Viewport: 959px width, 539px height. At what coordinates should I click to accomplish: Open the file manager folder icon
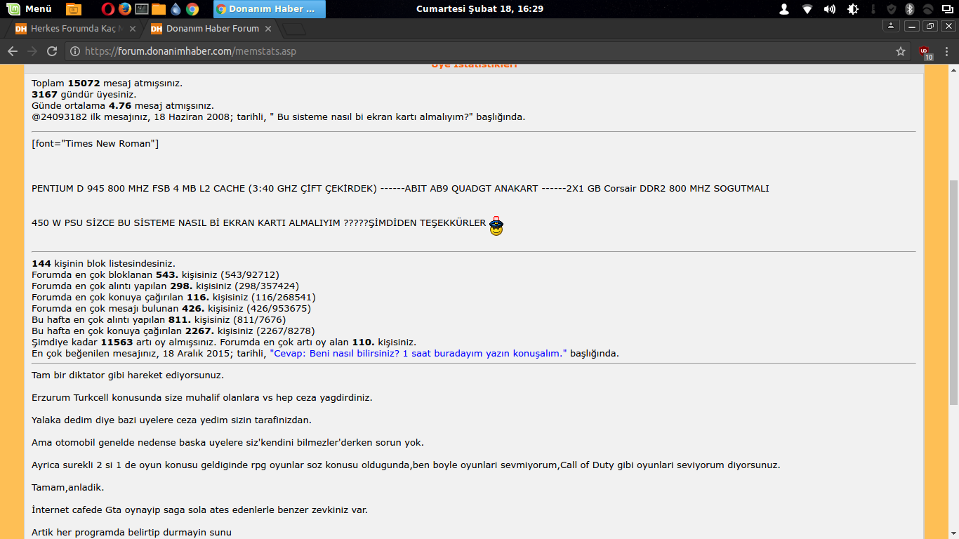159,9
